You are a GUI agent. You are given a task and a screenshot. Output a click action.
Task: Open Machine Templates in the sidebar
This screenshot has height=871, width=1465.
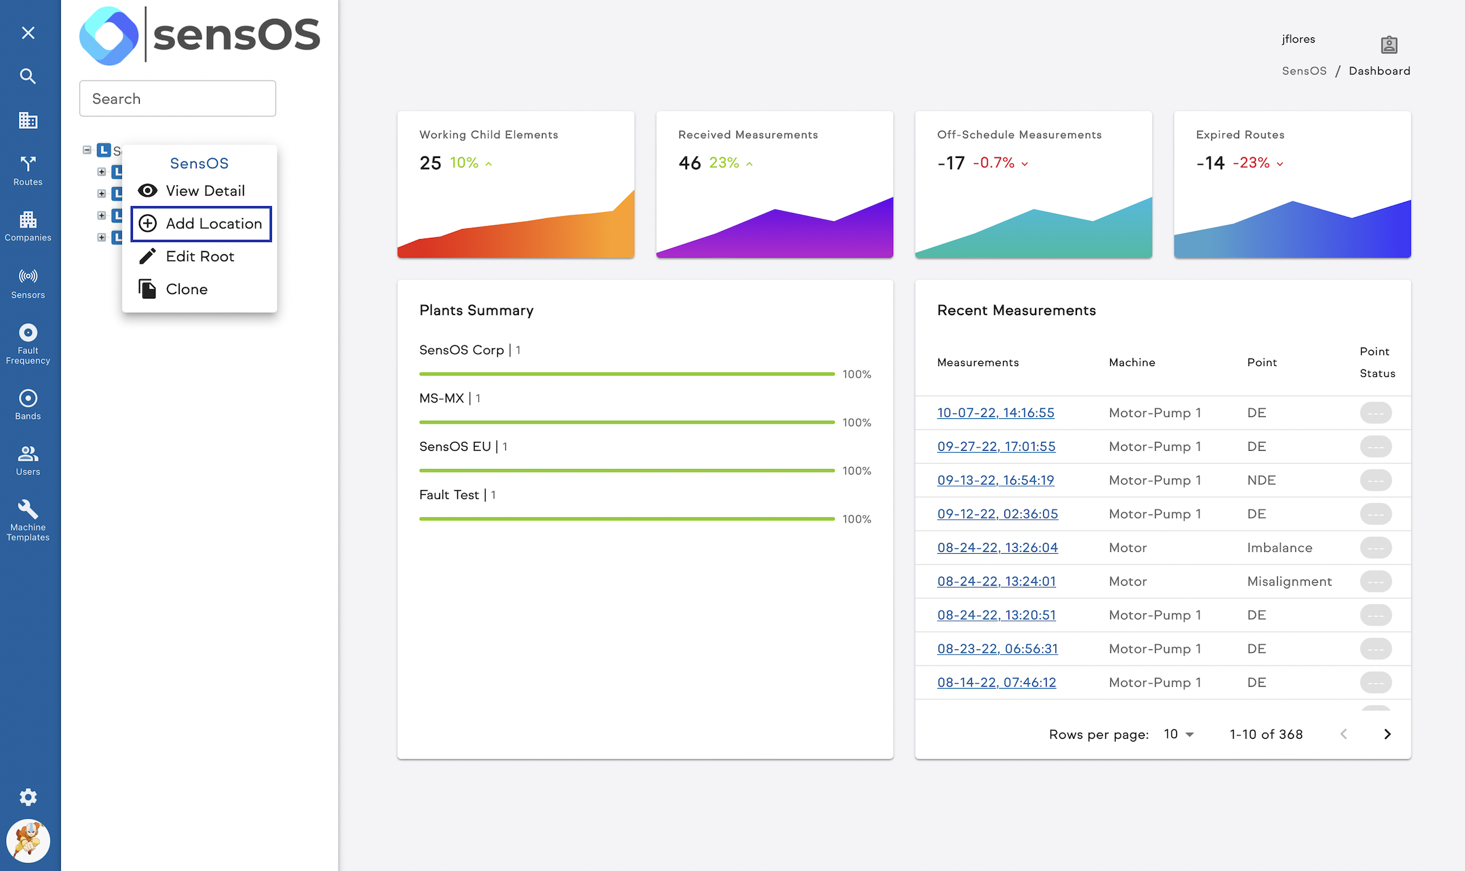click(x=28, y=521)
